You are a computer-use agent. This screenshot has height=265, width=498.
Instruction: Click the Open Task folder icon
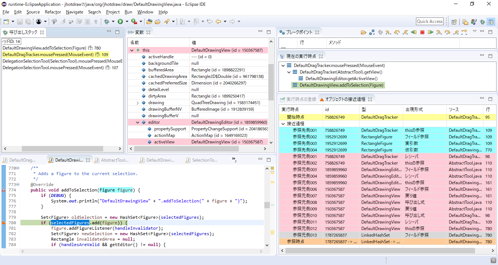(x=157, y=22)
